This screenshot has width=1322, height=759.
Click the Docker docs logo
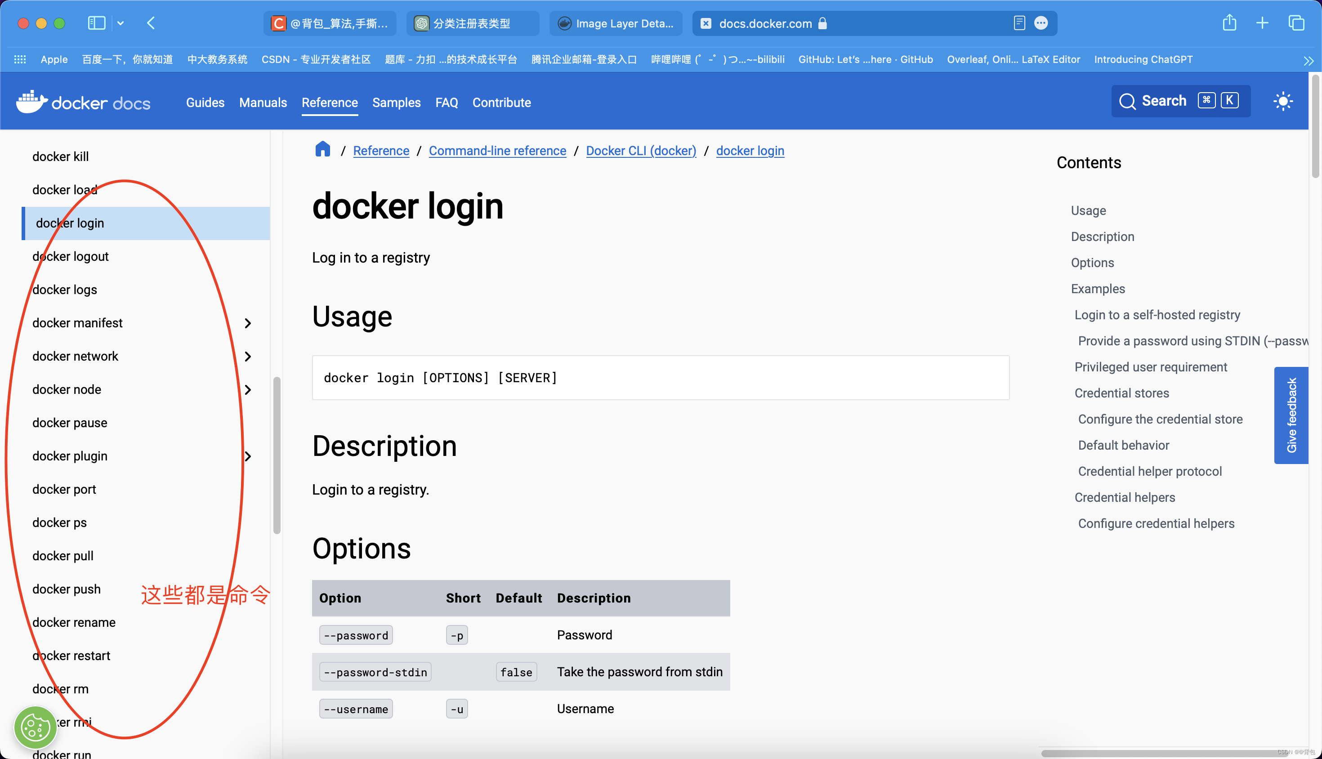coord(83,102)
